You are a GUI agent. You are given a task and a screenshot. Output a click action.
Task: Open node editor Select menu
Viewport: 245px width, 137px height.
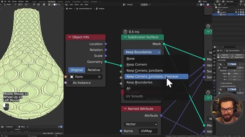click(77, 5)
